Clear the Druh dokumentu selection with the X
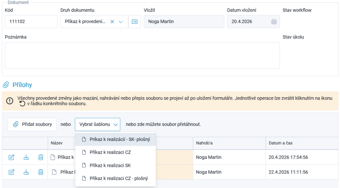This screenshot has height=188, width=340. (x=112, y=21)
